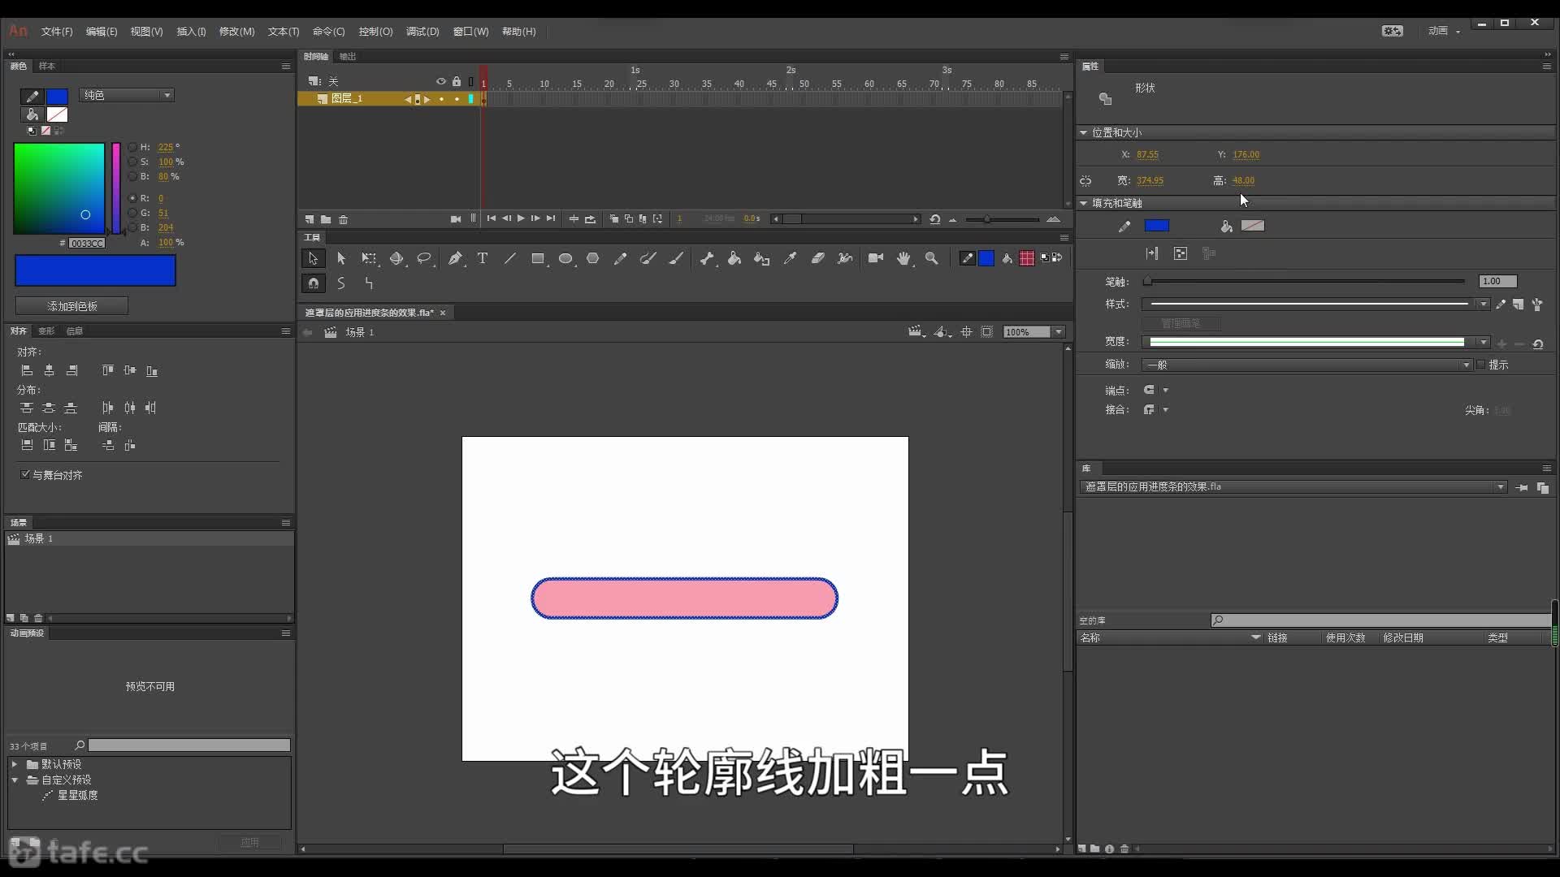The width and height of the screenshot is (1560, 877).
Task: Collapse the 填充和笔触 section
Action: point(1084,203)
